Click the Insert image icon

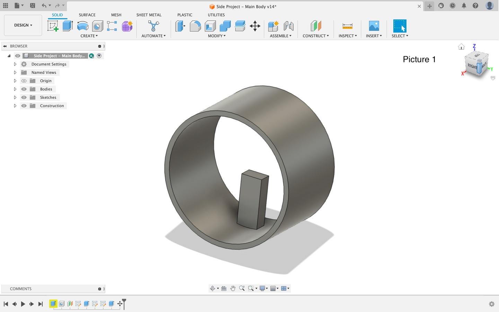point(374,26)
